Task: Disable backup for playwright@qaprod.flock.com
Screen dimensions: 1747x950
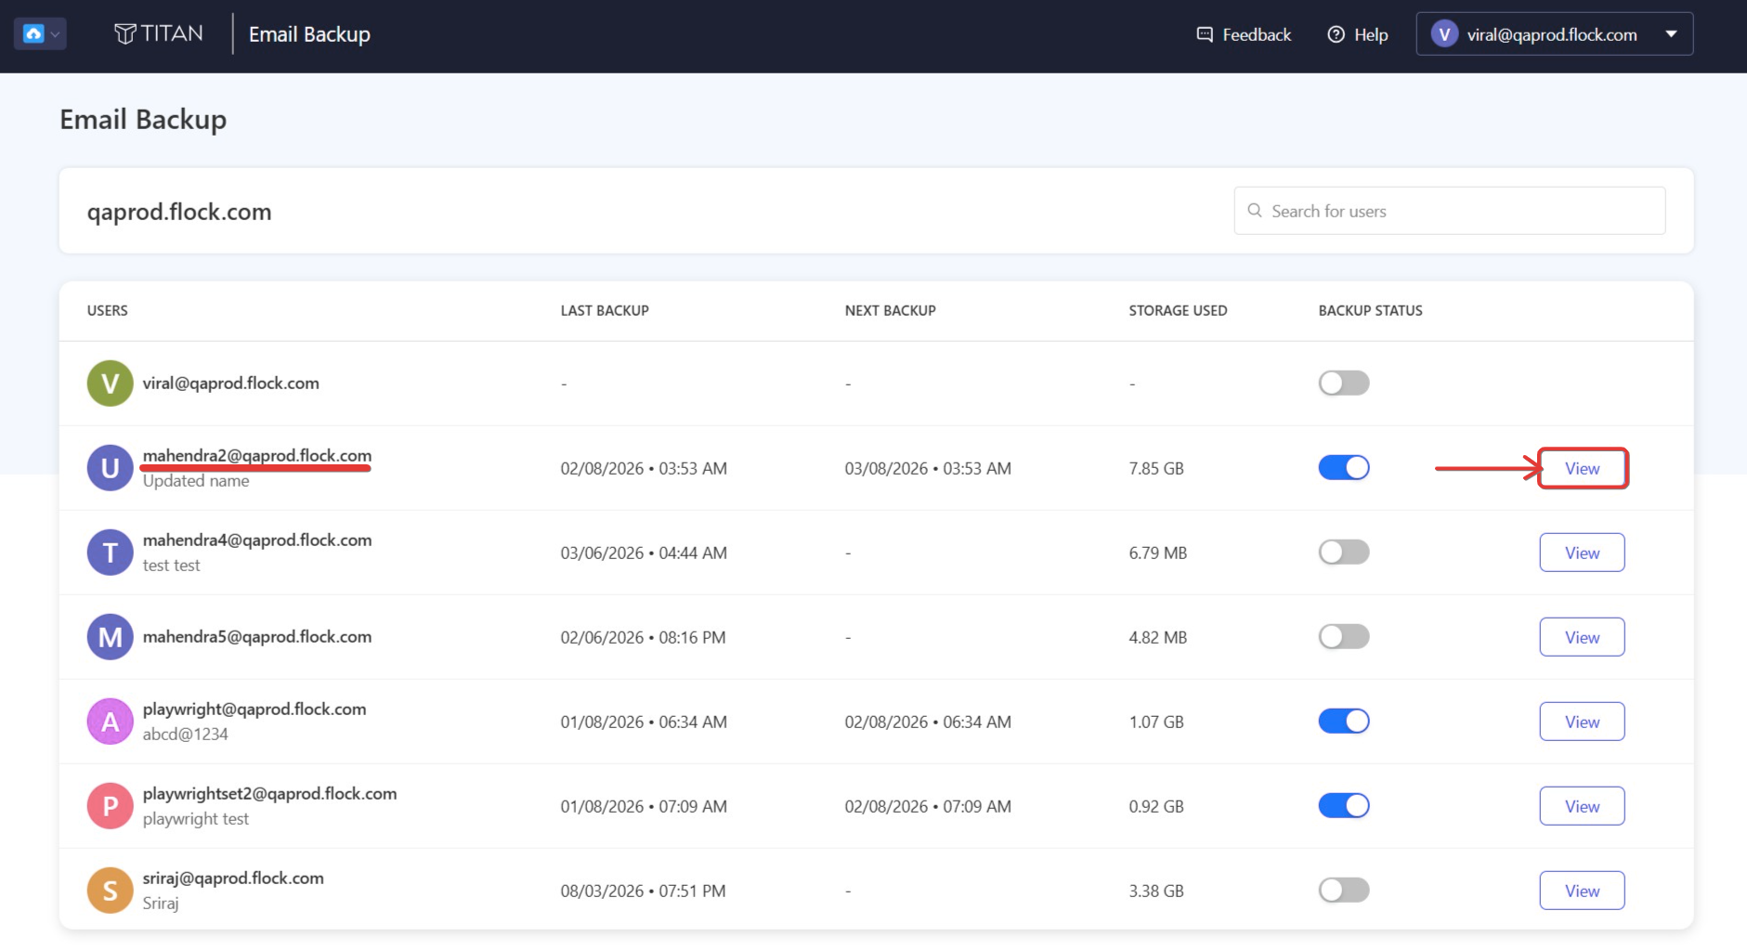Action: coord(1344,721)
